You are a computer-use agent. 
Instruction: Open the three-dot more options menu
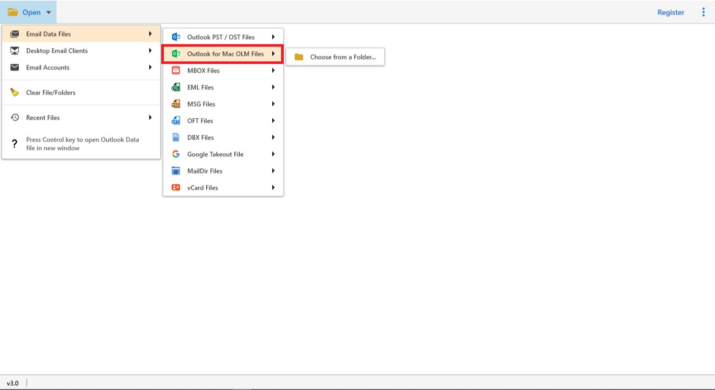click(x=703, y=12)
